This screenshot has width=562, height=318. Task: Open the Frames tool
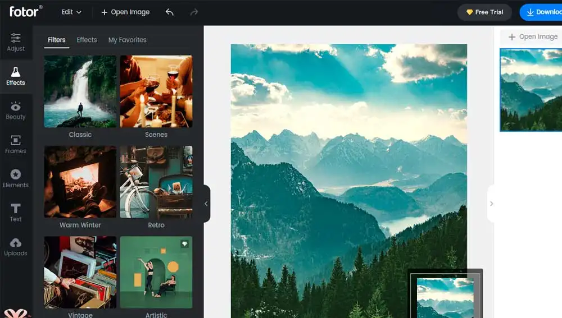16,145
